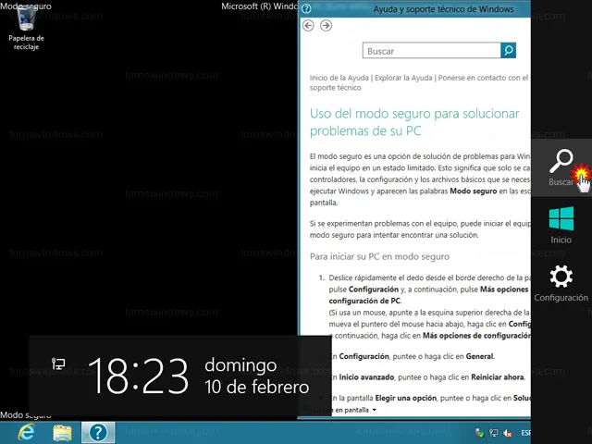
Task: Click the network tray icon in taskbar
Action: tap(494, 433)
